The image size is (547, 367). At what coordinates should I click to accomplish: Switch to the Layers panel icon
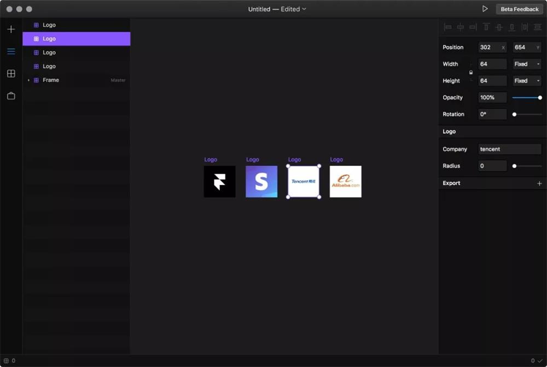click(11, 51)
